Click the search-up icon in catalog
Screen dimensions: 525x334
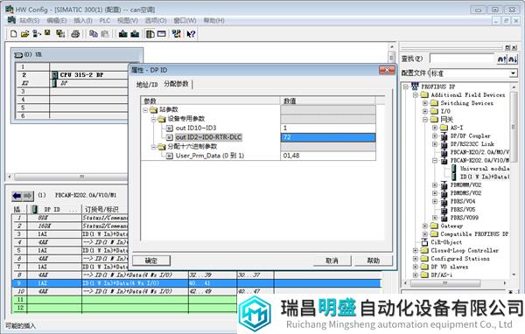point(501,59)
